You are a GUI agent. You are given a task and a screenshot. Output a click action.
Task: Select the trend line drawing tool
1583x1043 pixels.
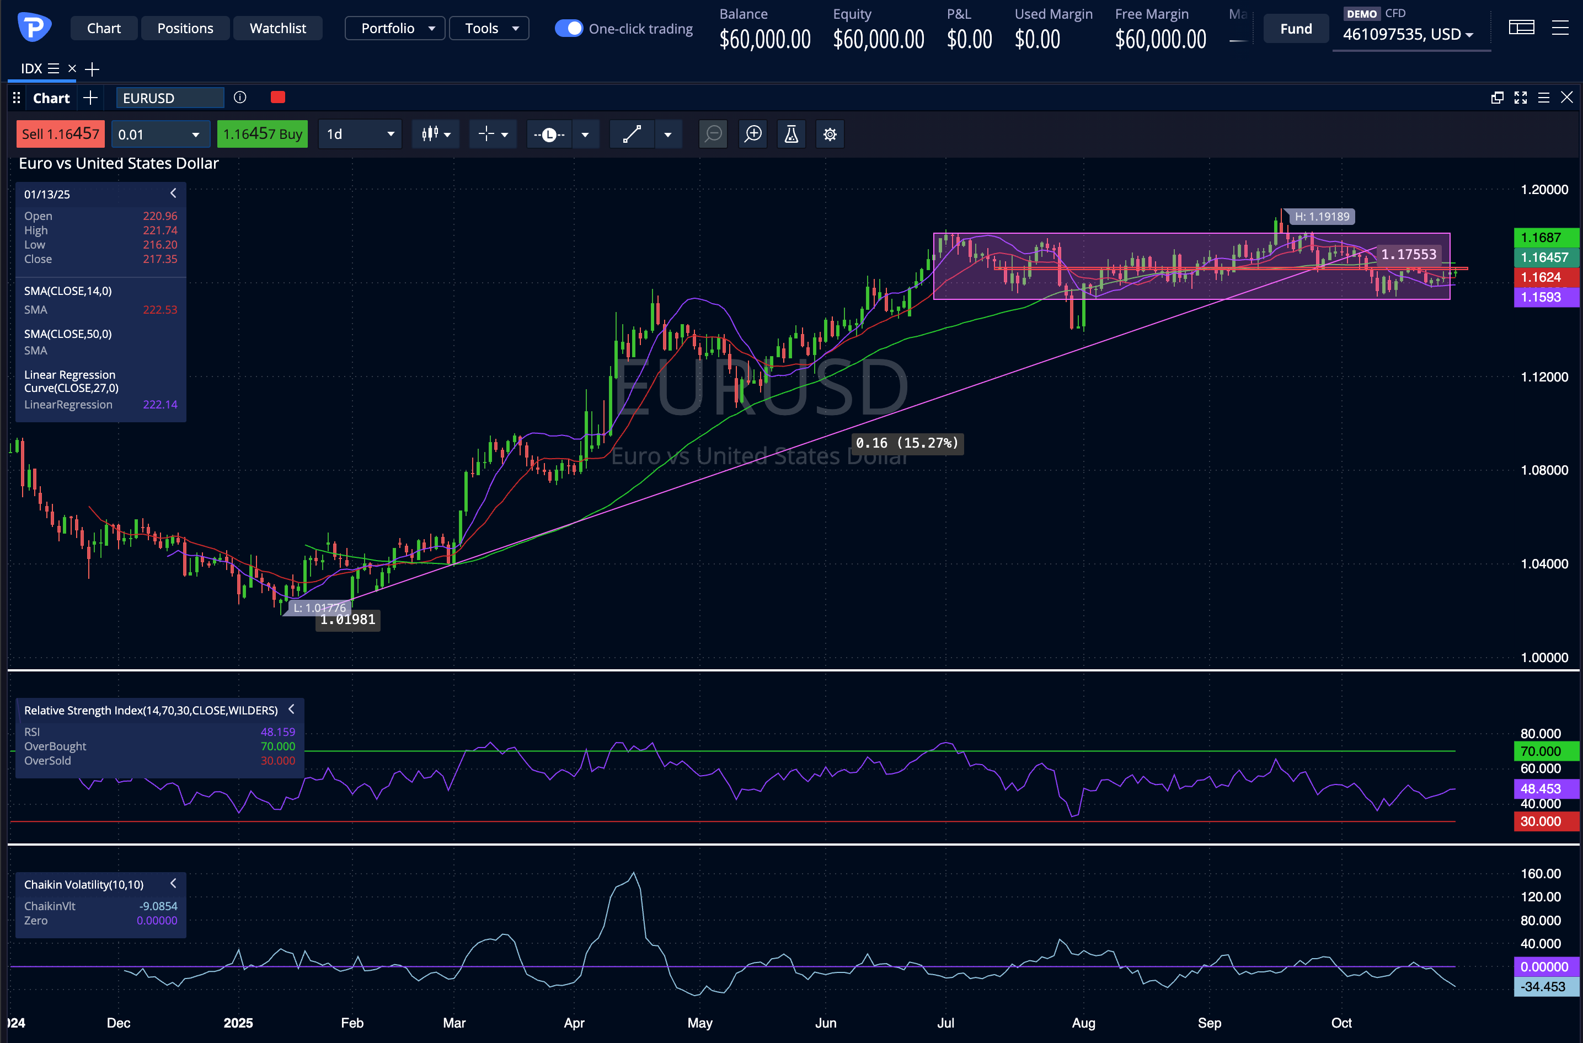click(632, 135)
